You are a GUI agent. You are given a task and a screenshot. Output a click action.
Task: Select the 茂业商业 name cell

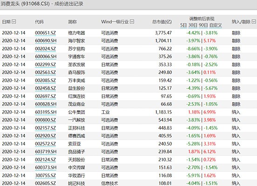click(x=76, y=104)
